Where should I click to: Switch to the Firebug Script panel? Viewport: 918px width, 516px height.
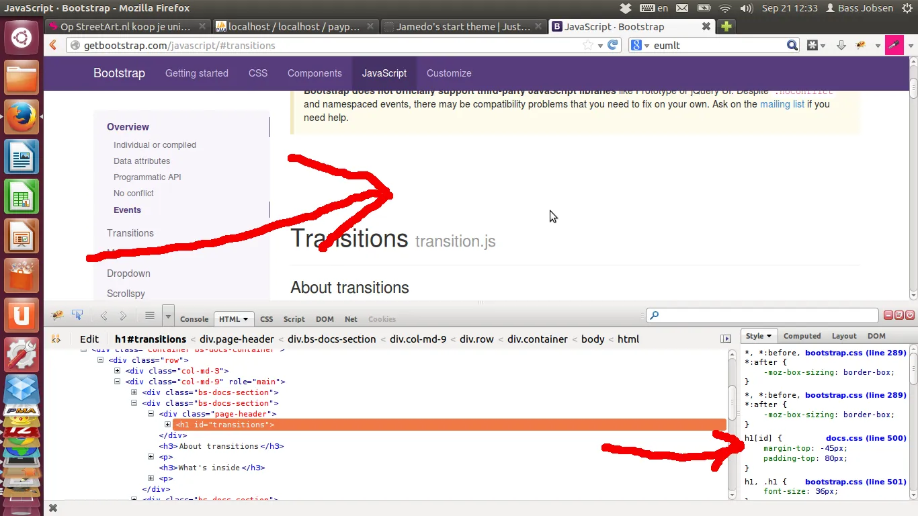(294, 319)
